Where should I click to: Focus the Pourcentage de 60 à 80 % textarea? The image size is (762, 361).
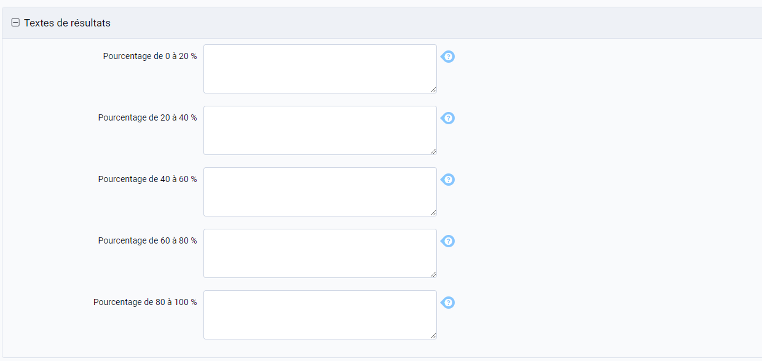coord(320,253)
